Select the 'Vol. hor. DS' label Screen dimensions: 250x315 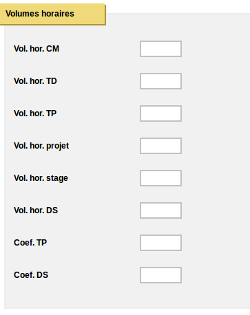pos(36,210)
